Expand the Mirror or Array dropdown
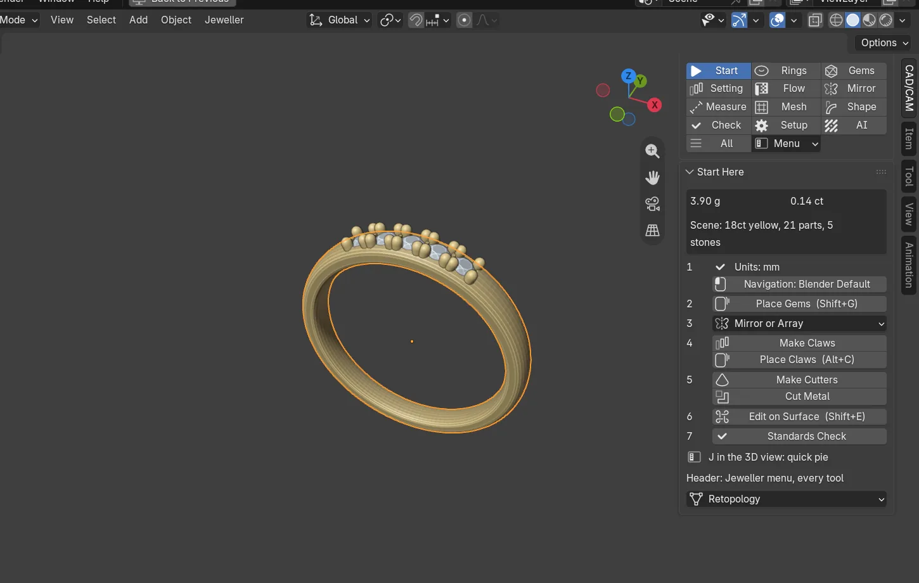The height and width of the screenshot is (583, 919). click(799, 323)
